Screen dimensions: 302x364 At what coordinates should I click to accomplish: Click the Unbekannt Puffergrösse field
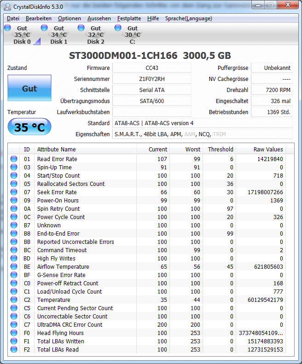click(272, 68)
